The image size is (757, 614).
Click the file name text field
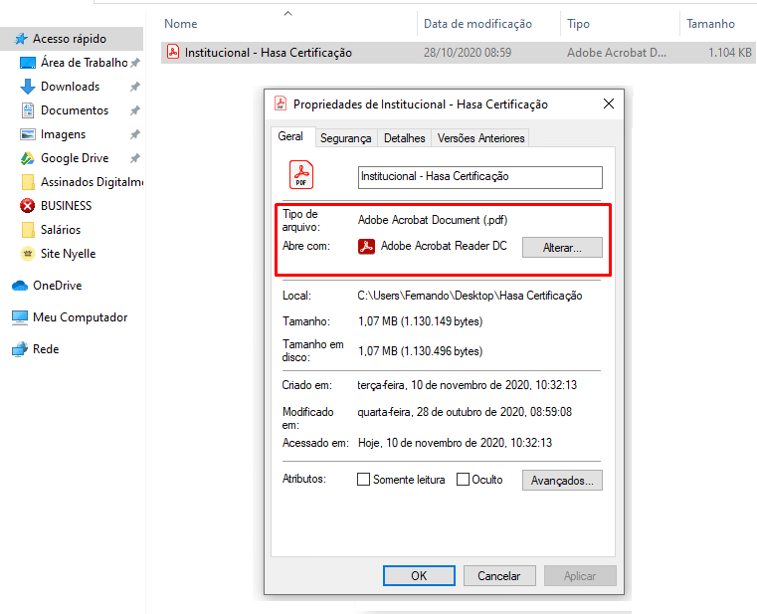tap(479, 176)
